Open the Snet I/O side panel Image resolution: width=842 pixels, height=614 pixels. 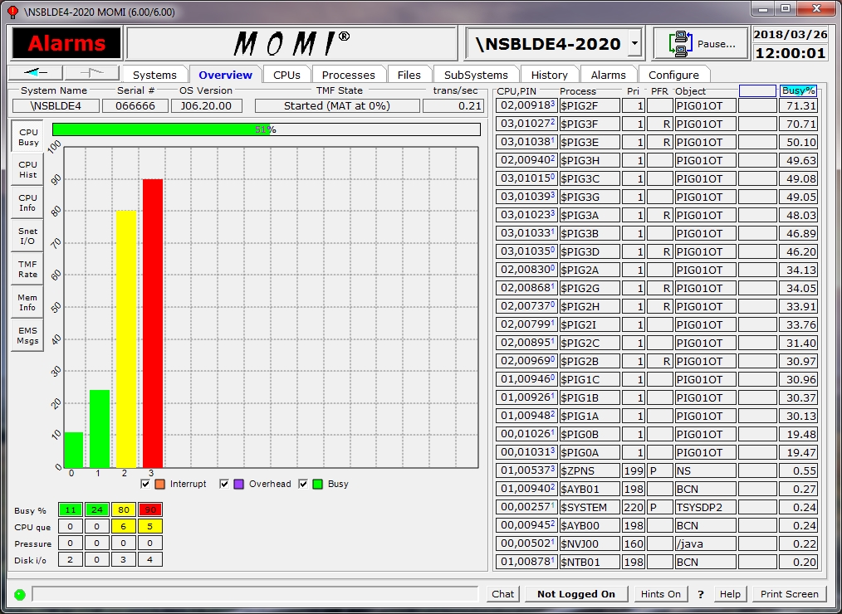pyautogui.click(x=28, y=236)
